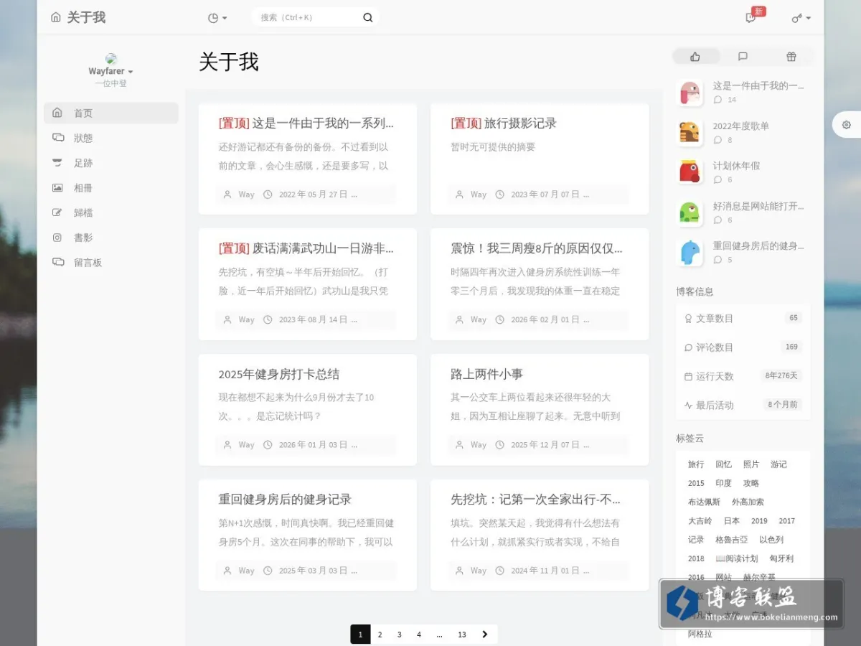This screenshot has height=646, width=861.
Task: Select tag 以色列 in tag cloud
Action: [771, 540]
